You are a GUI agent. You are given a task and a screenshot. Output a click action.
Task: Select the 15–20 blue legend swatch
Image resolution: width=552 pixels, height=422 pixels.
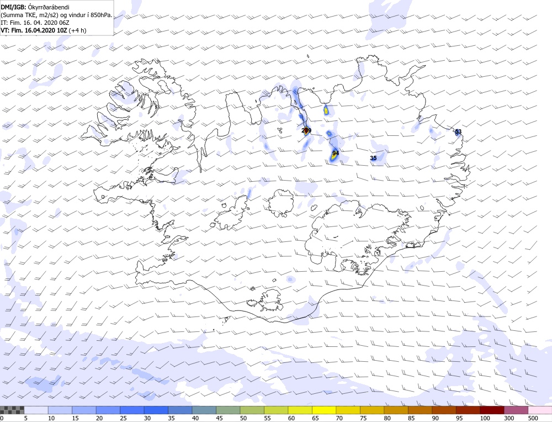coord(84,410)
